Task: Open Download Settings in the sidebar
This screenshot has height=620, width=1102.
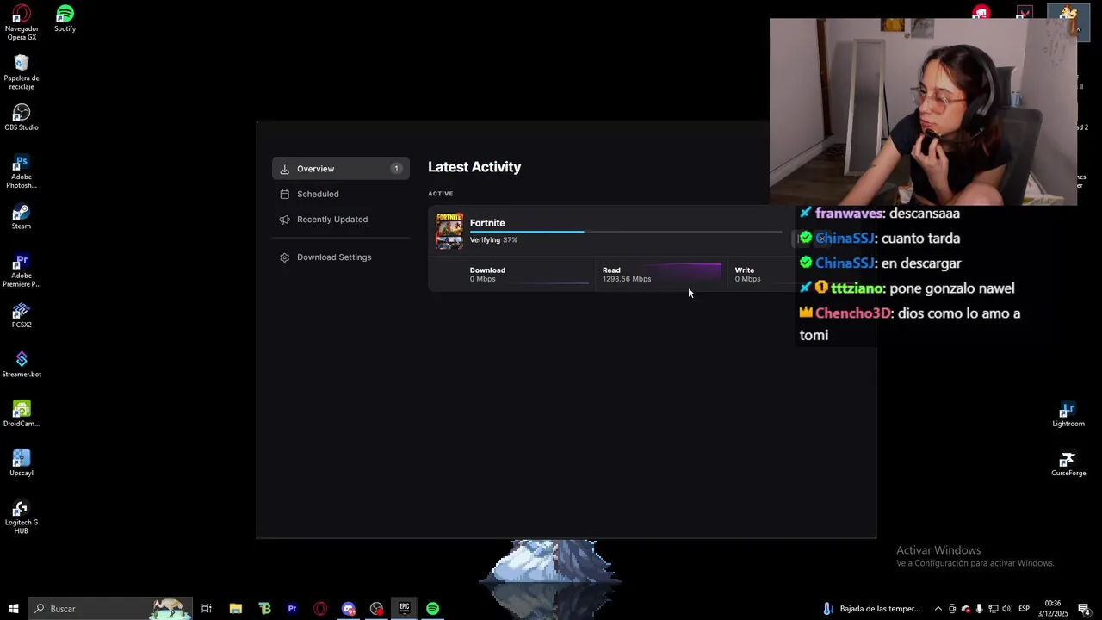Action: [340, 257]
